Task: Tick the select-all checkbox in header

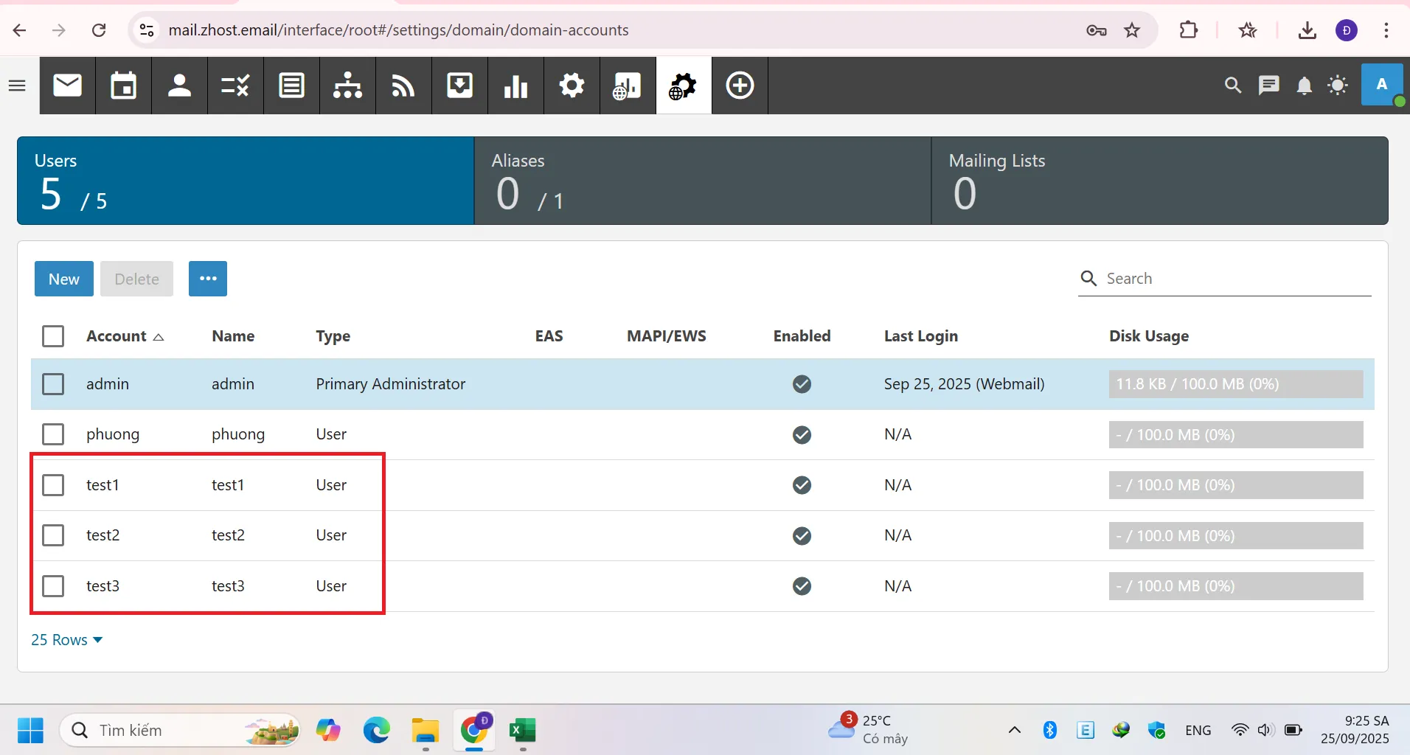Action: pos(53,336)
